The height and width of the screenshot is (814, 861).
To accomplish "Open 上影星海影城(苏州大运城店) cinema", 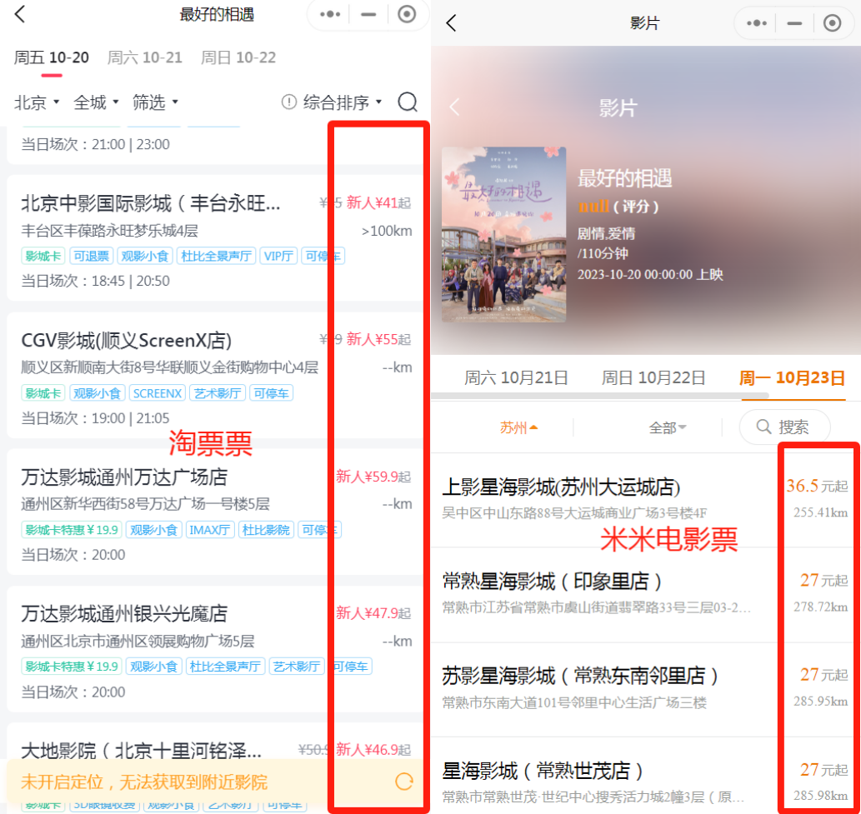I will tap(646, 500).
